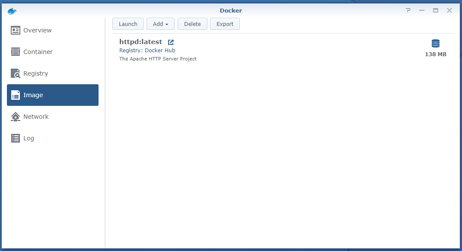Open the help question mark

408,10
